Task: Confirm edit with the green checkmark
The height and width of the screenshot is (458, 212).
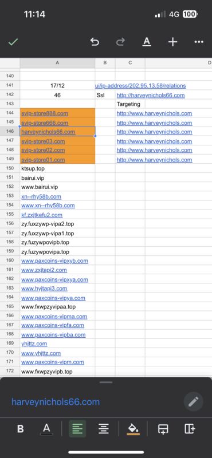Action: (13, 42)
